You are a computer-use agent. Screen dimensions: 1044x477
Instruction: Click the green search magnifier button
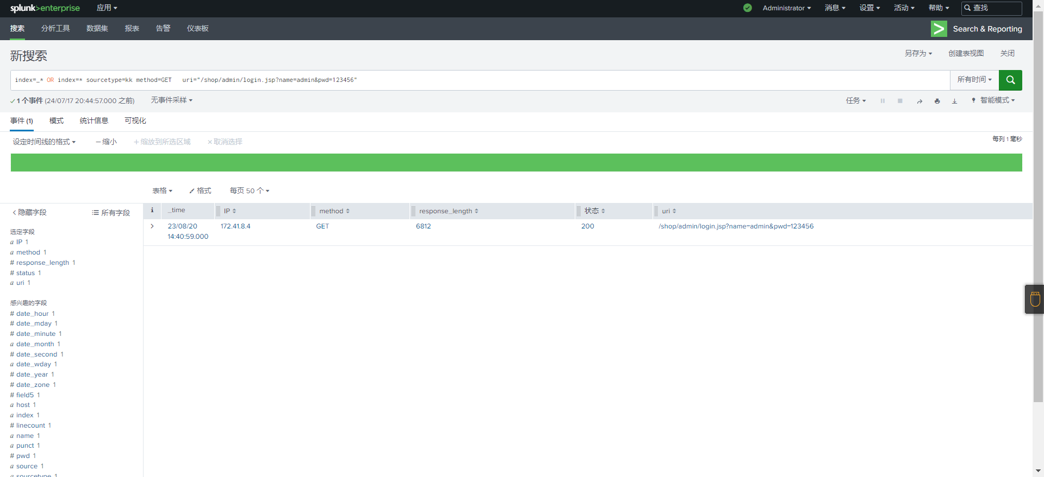click(x=1010, y=80)
